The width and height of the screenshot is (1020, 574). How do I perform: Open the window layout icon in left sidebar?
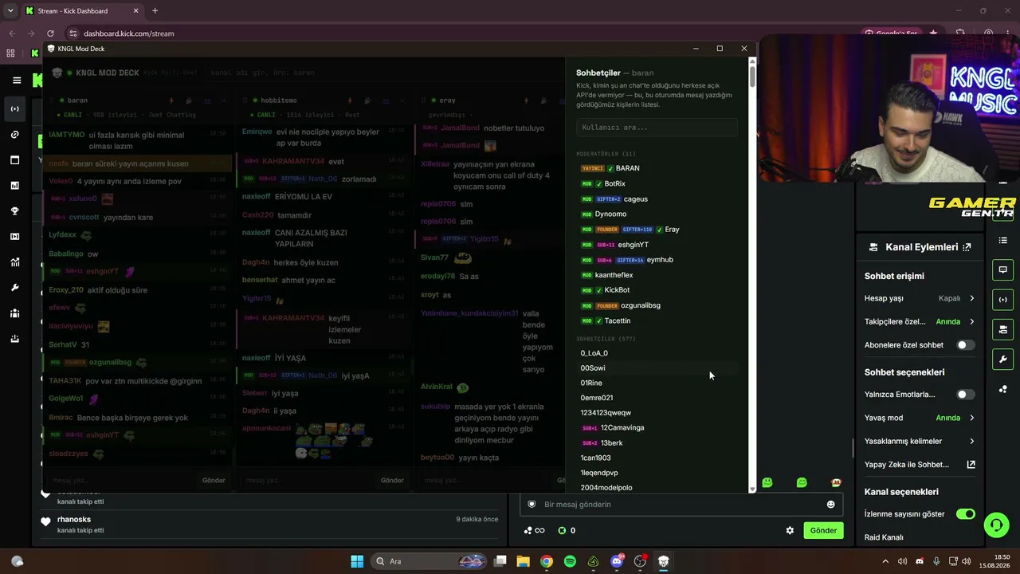tap(14, 159)
